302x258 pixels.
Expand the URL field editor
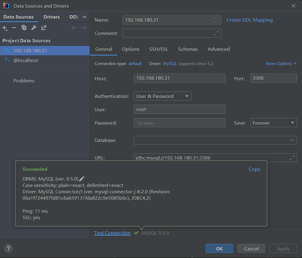pyautogui.click(x=292, y=158)
